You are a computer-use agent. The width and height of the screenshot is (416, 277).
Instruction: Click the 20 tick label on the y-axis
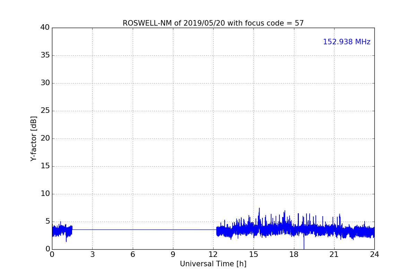(x=45, y=138)
